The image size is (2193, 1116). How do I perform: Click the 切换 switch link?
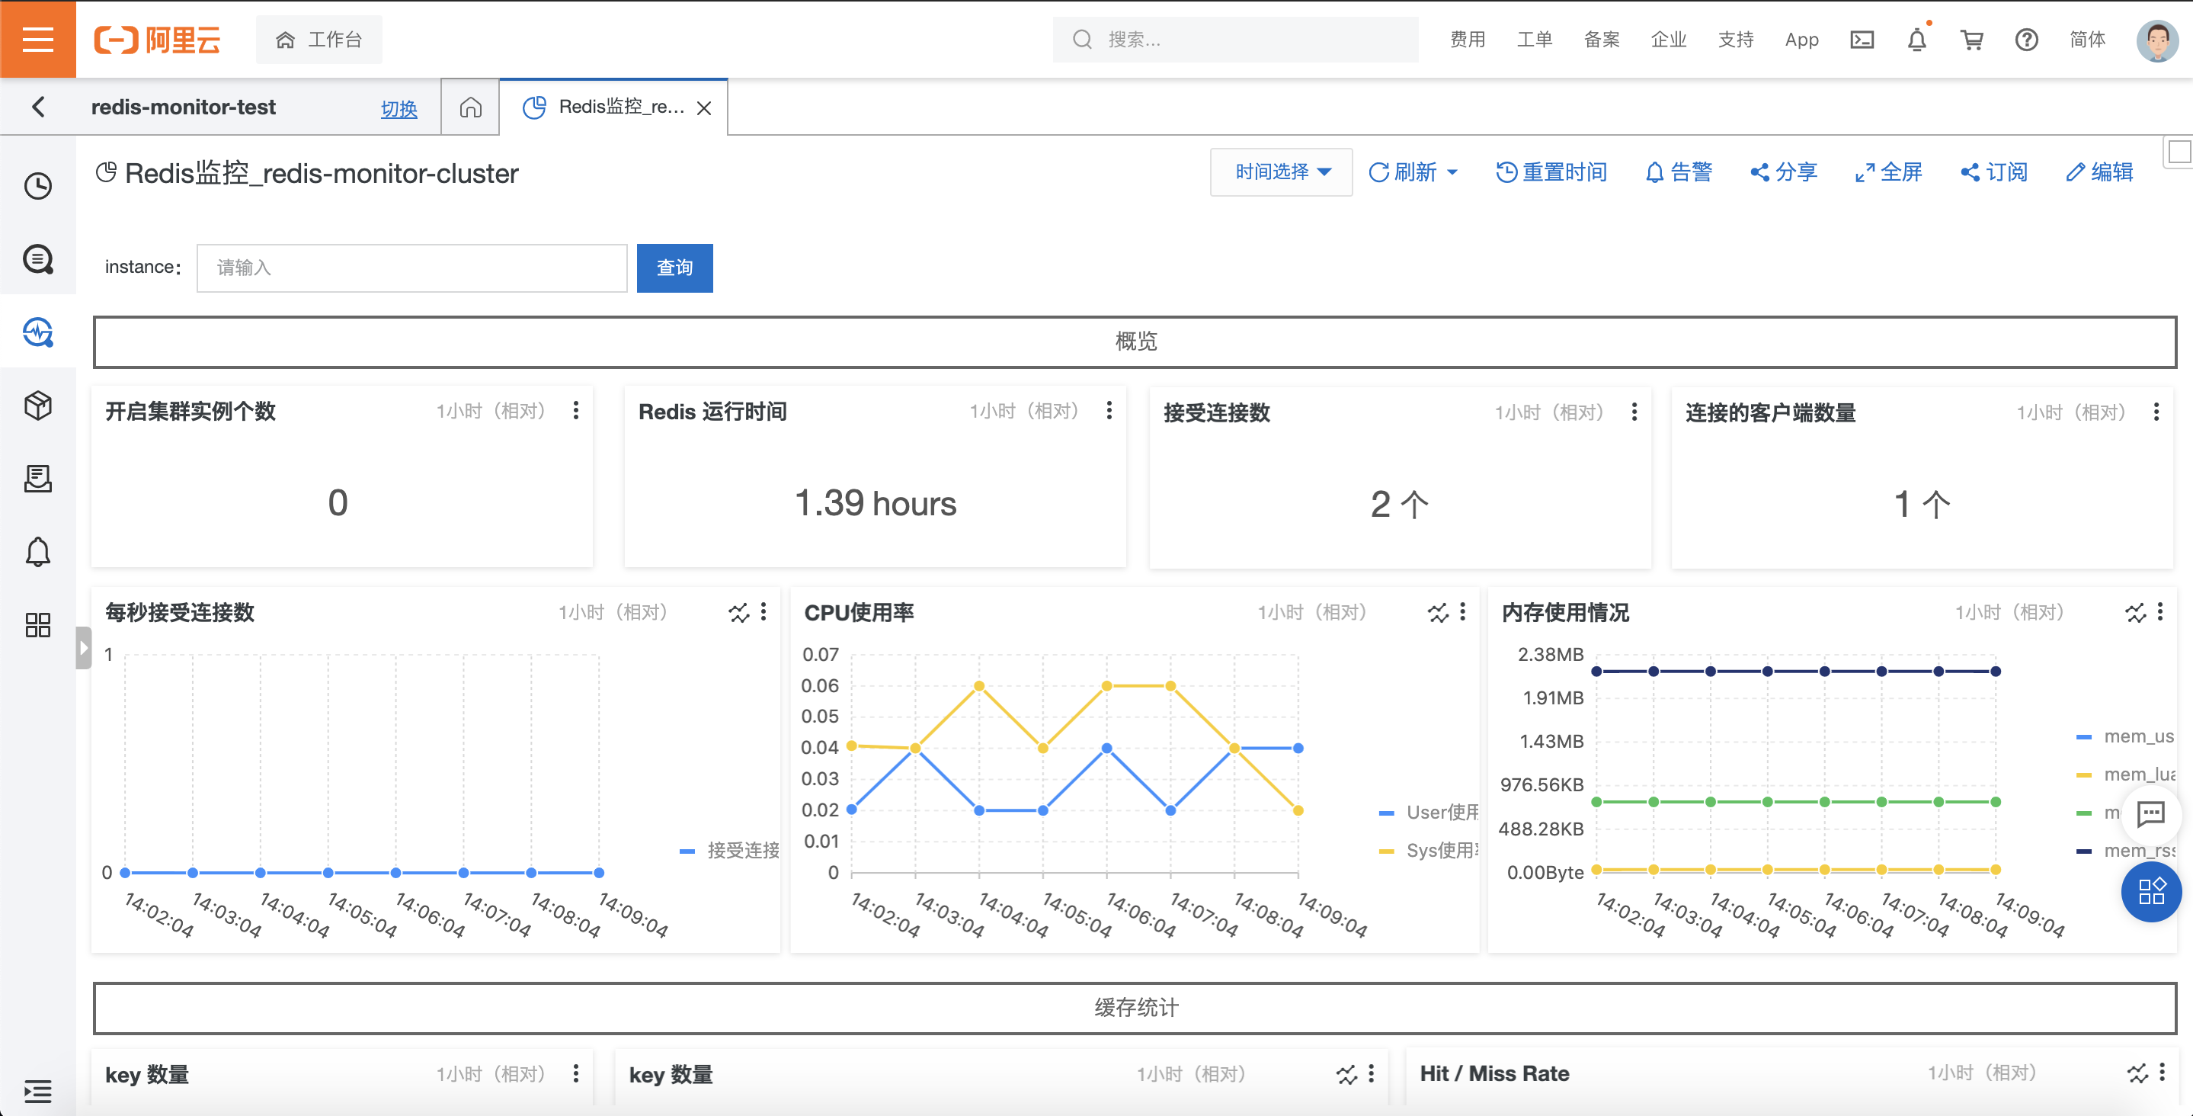[399, 109]
